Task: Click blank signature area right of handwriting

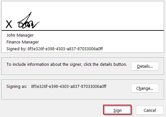Action: coord(101,18)
